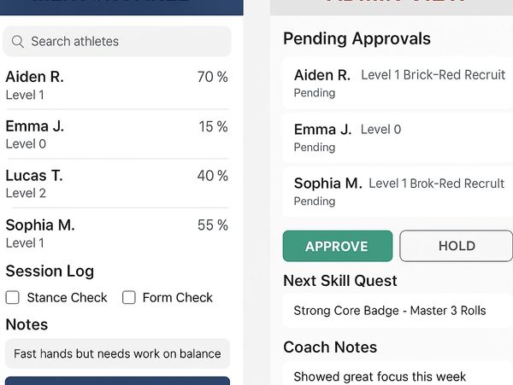Focus the Search athletes field

(117, 42)
